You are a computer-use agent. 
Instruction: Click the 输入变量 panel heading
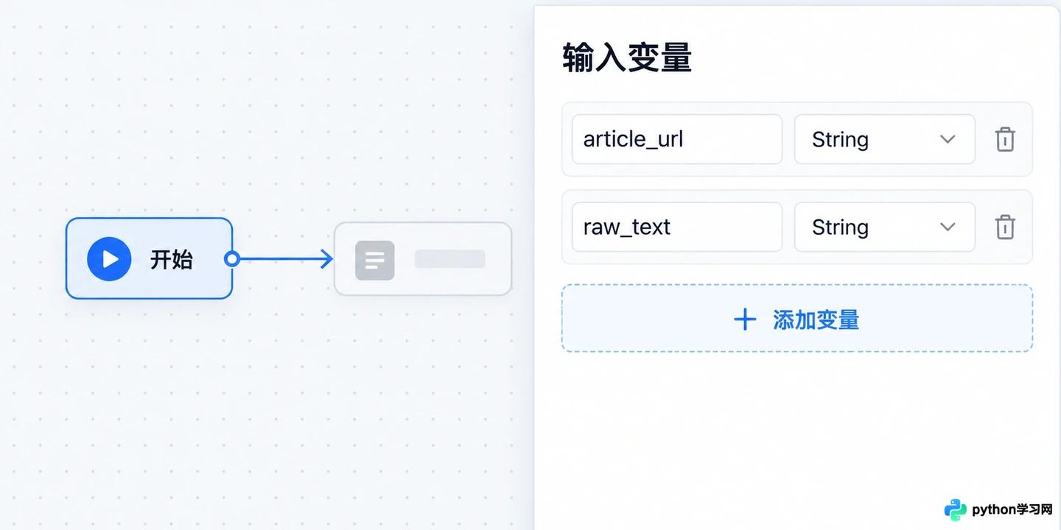coord(627,58)
